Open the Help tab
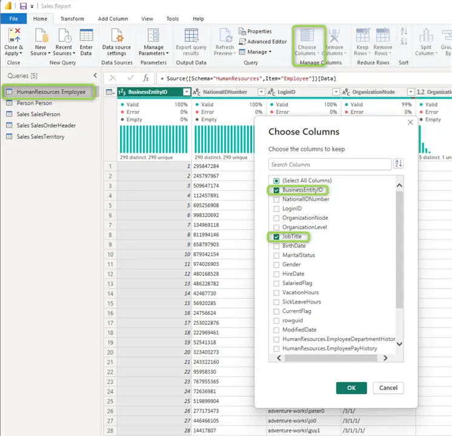 pos(198,19)
